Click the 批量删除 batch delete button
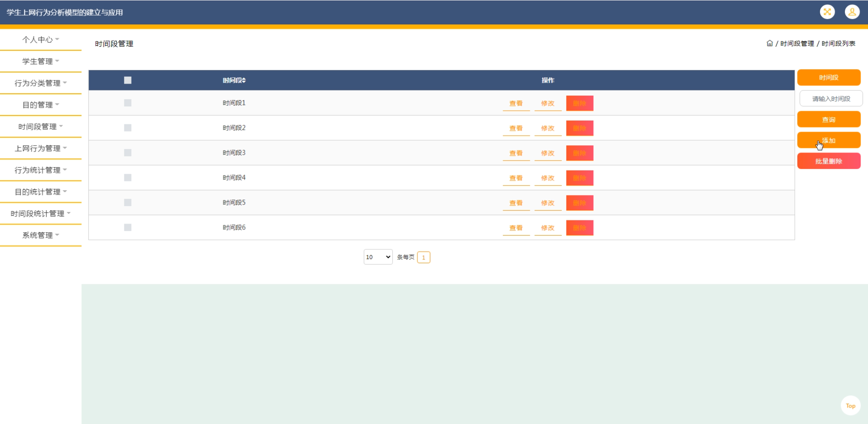Image resolution: width=868 pixels, height=424 pixels. 829,161
